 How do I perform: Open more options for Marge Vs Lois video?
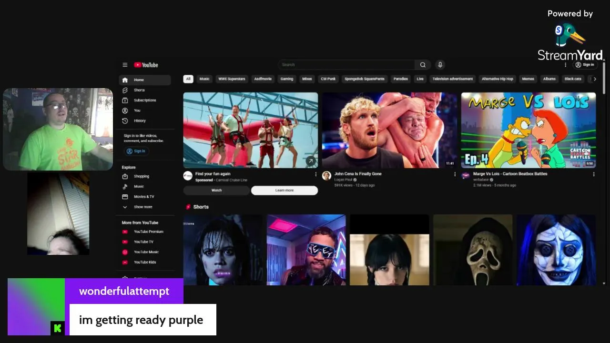(594, 174)
